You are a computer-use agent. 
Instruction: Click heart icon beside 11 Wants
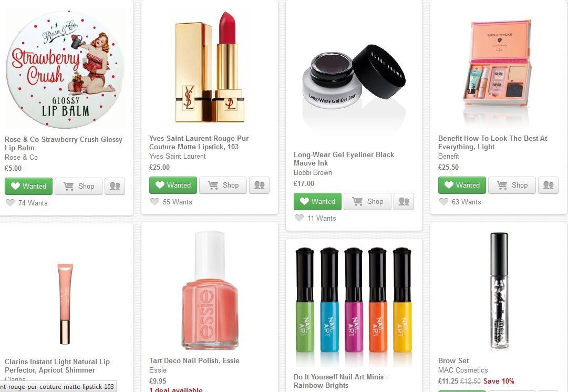pyautogui.click(x=299, y=218)
